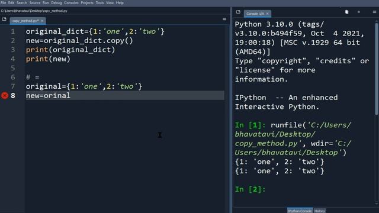Open the Tools menu
The width and height of the screenshot is (379, 213).
(99, 2)
